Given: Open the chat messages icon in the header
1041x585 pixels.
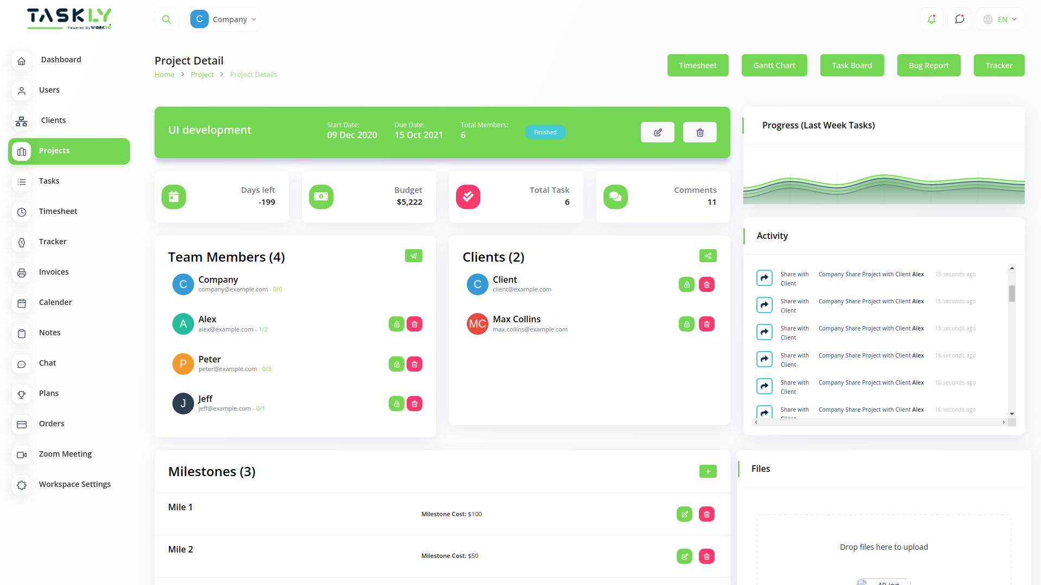Looking at the screenshot, I should coord(960,19).
